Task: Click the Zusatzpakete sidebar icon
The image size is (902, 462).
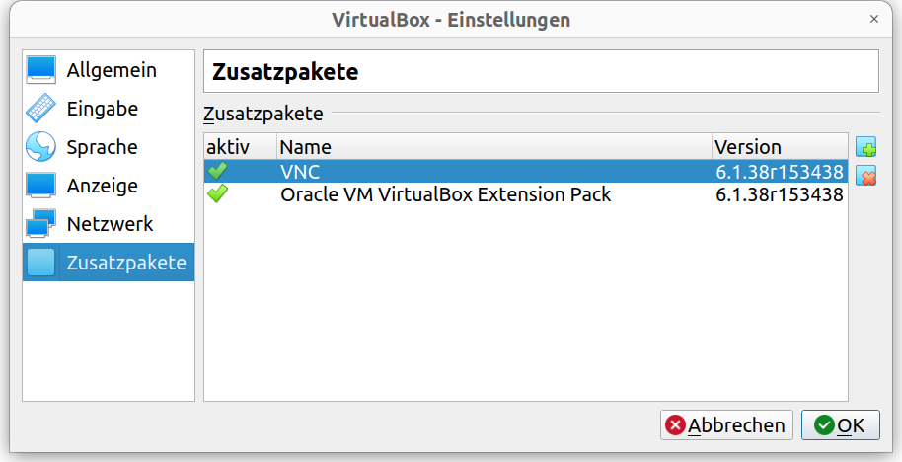Action: (x=40, y=263)
